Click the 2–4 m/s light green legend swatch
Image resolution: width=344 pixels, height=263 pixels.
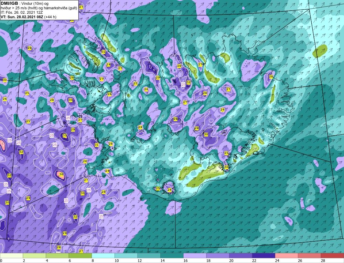click(x=34, y=256)
